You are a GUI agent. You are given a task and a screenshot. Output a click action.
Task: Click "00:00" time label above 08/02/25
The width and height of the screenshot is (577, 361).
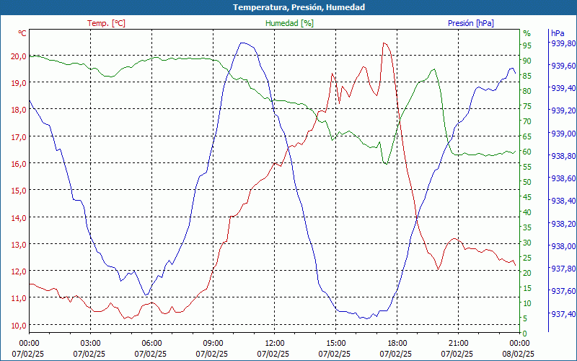click(x=519, y=344)
